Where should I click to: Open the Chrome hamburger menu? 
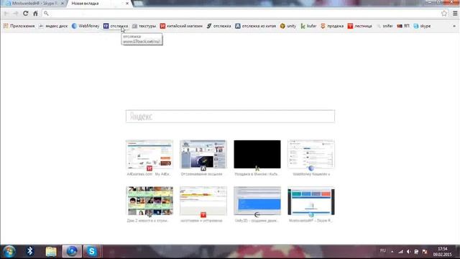pyautogui.click(x=455, y=13)
